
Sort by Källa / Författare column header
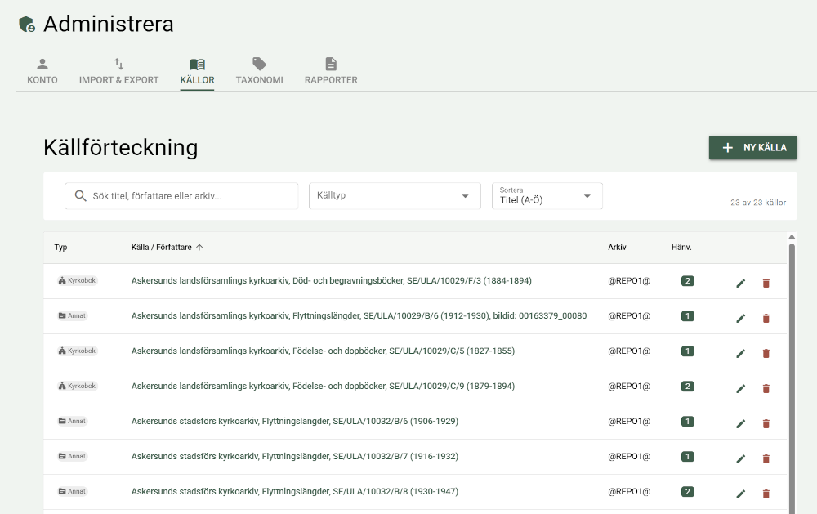167,247
